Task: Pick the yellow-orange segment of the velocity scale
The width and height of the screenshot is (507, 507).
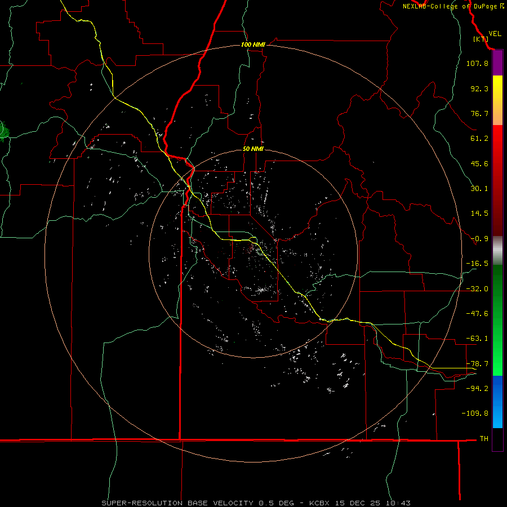Action: 497,100
